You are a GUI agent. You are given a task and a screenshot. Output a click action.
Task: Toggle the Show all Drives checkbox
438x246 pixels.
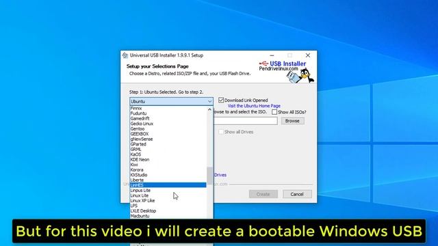(x=220, y=132)
